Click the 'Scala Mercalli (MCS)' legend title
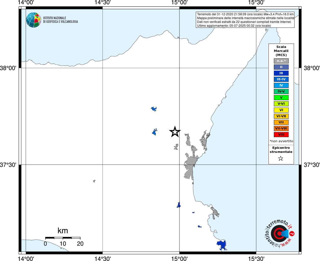The width and height of the screenshot is (320, 261). point(281,51)
